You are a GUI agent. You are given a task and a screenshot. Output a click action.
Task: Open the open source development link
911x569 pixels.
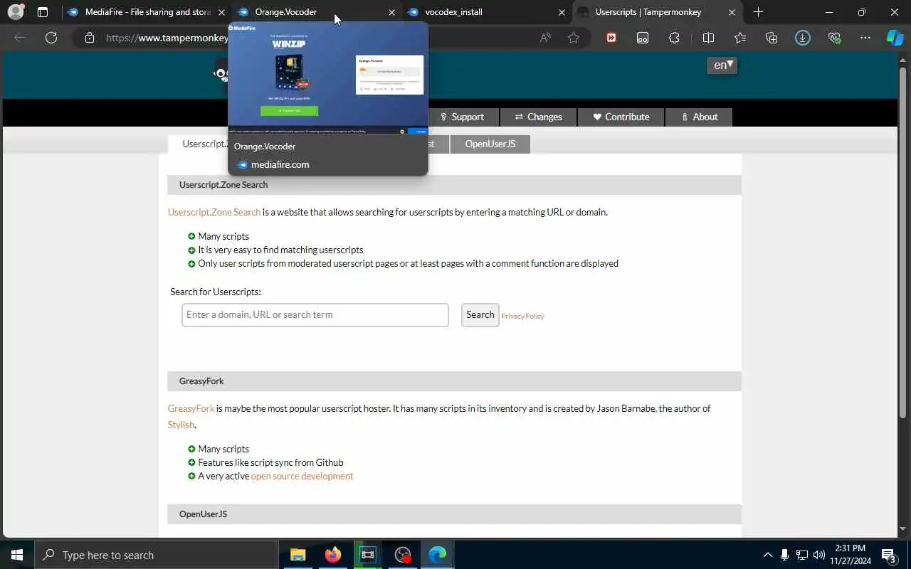[302, 476]
